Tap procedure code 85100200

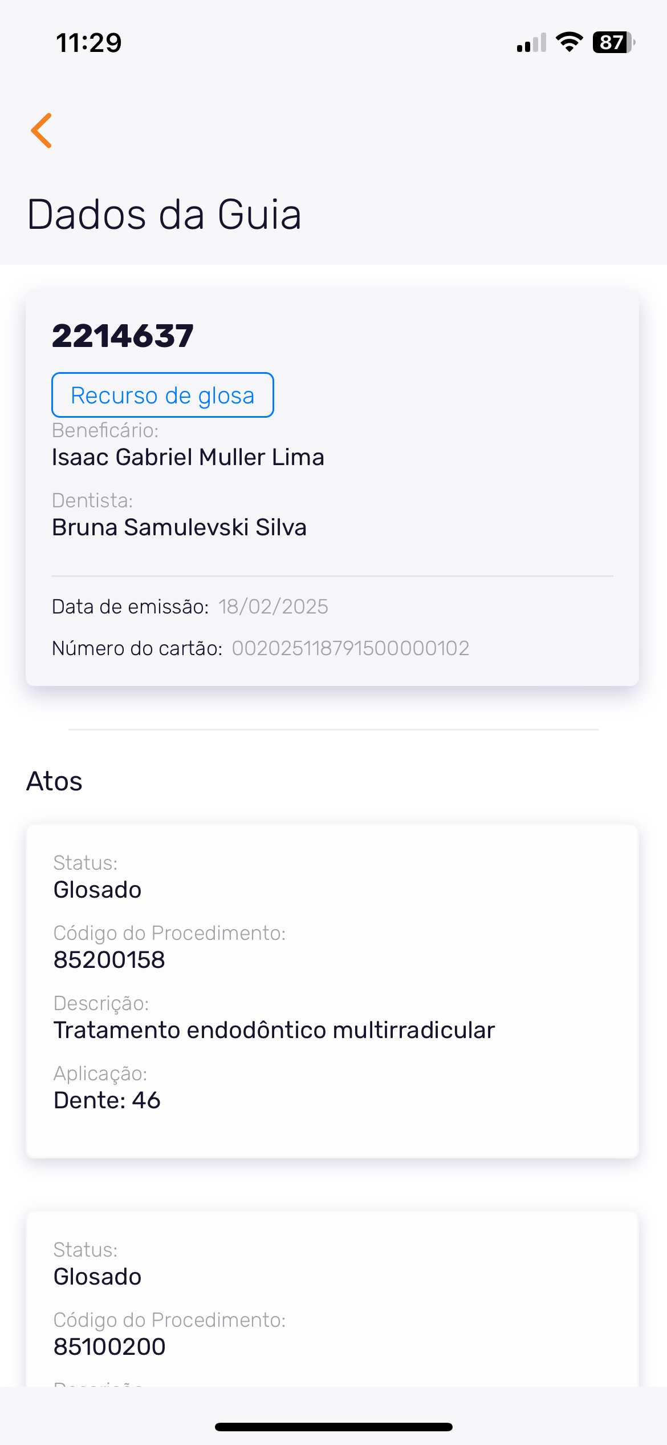pos(109,1347)
